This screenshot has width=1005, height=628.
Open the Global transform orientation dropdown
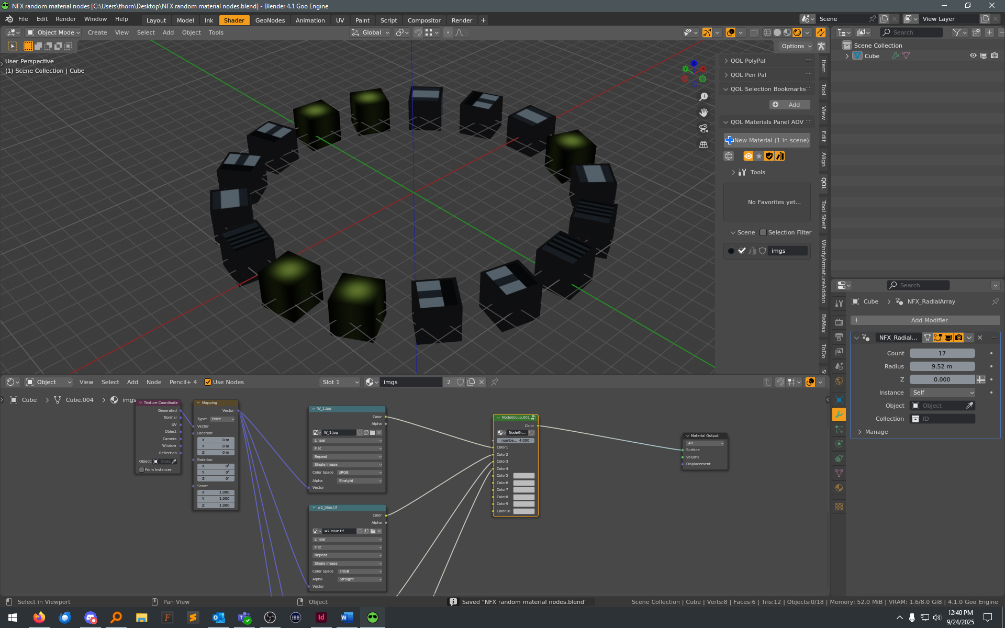[x=371, y=32]
